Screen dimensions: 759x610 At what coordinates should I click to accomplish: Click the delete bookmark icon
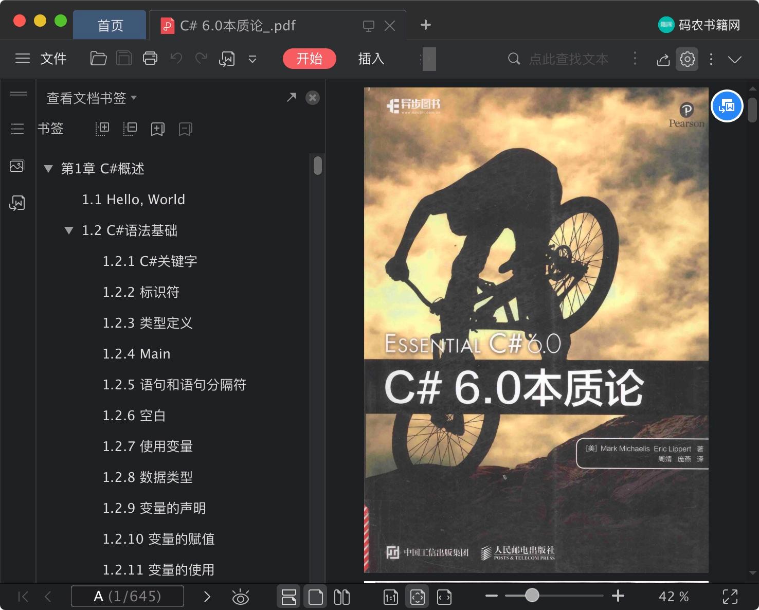pyautogui.click(x=186, y=129)
